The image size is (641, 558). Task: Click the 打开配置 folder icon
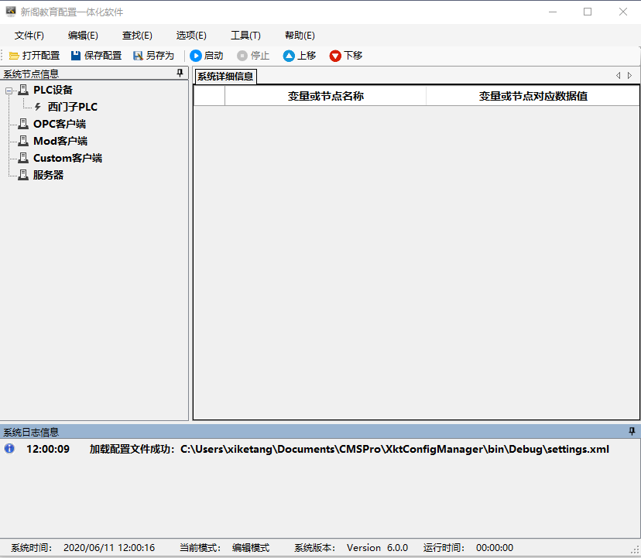pyautogui.click(x=14, y=56)
